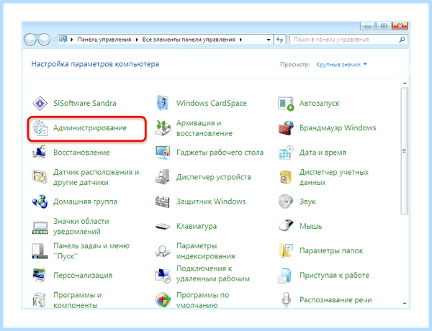The image size is (432, 331).
Task: Open Брандмауэр Windows link
Action: coord(338,128)
